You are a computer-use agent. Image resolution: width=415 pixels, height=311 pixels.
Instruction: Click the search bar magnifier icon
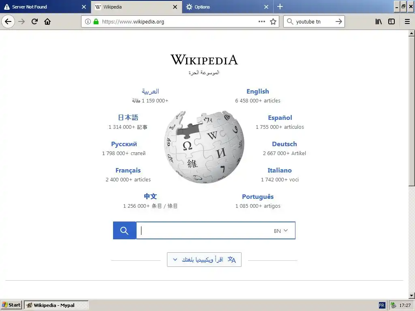coord(290,21)
